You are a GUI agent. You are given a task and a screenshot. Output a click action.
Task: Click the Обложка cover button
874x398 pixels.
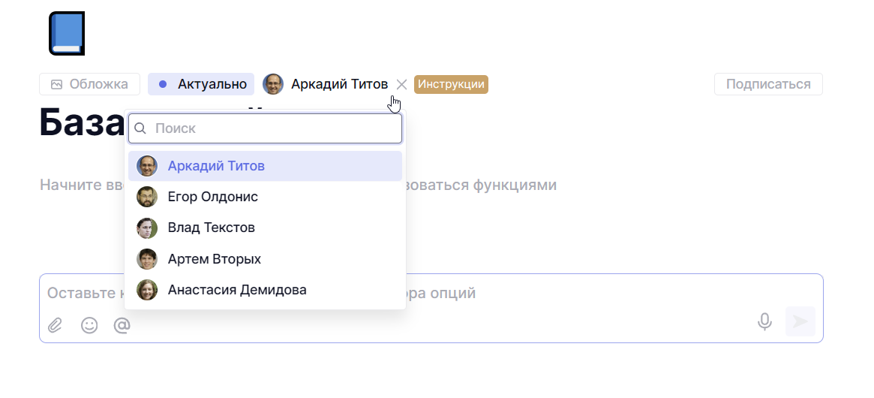pos(89,84)
